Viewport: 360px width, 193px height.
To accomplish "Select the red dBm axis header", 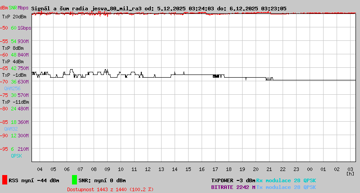I will point(4,8).
